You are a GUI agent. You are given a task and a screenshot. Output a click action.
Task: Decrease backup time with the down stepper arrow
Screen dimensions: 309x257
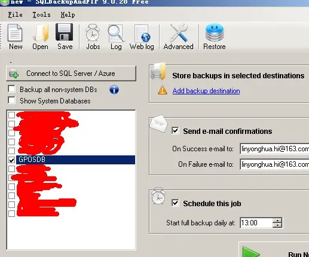277,225
